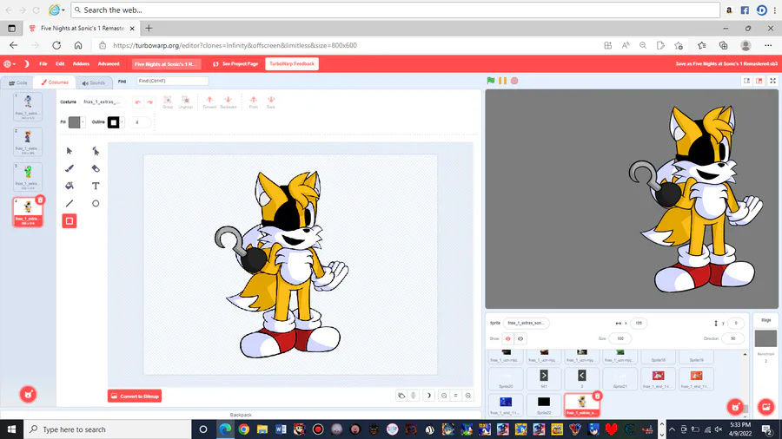
Task: Delete the selected sprite in sprite list
Action: pos(597,396)
